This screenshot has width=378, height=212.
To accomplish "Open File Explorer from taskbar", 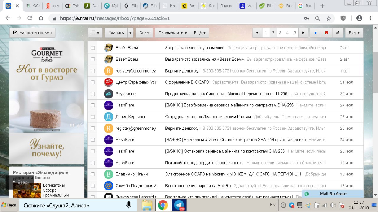I will [147, 205].
